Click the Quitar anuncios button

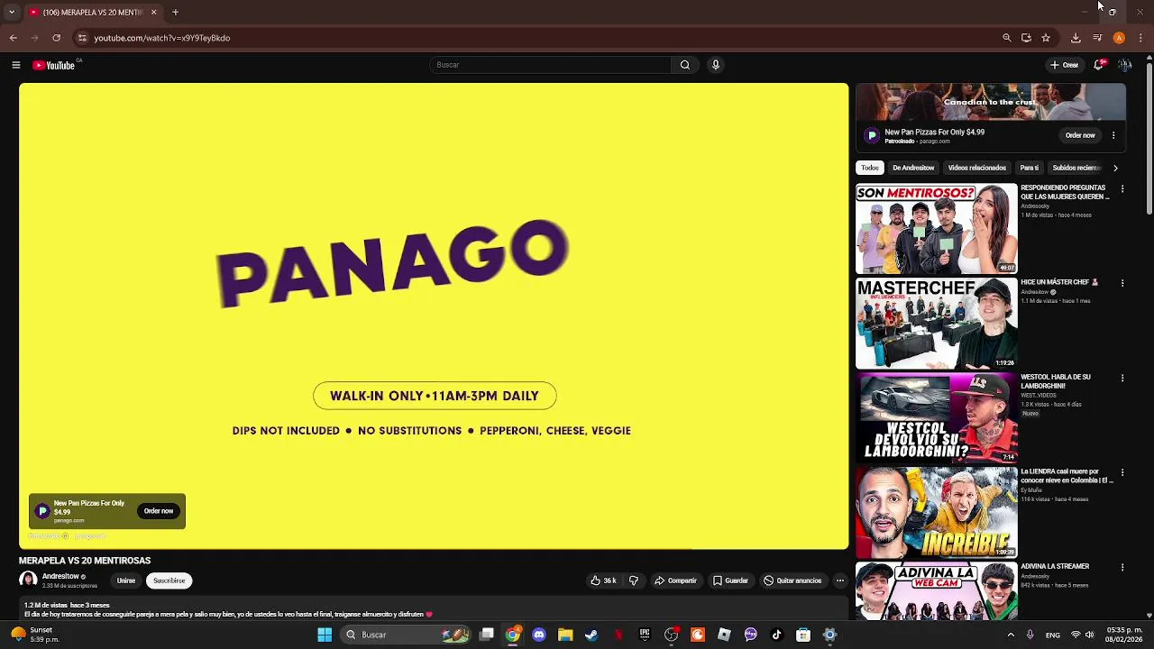pos(792,580)
